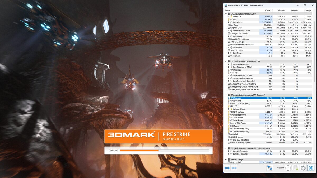This screenshot has height=178, width=317.
Task: Click the round icon beside GPU D3D Usage
Action: click(x=229, y=137)
